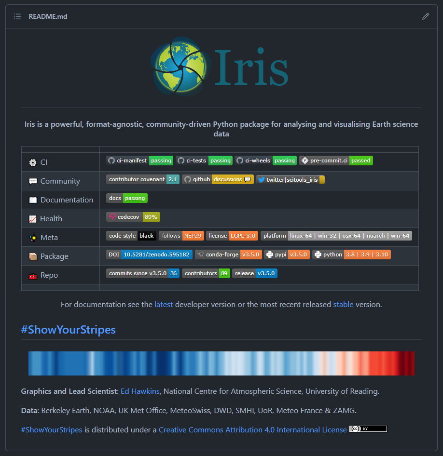Open the README table of contents icon
The image size is (443, 456).
pyautogui.click(x=17, y=16)
